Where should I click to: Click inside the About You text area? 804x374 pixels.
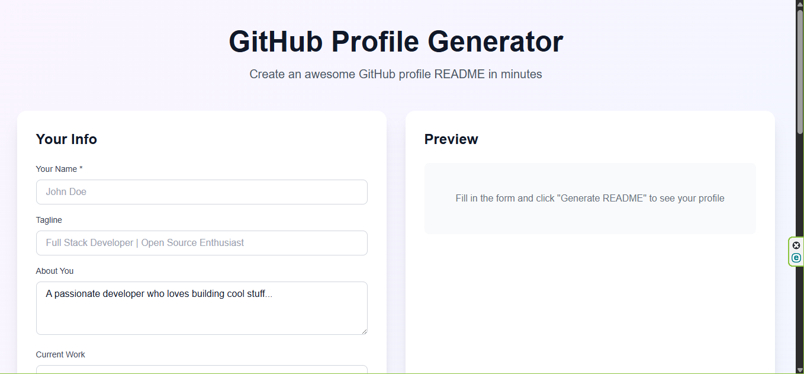(x=201, y=307)
